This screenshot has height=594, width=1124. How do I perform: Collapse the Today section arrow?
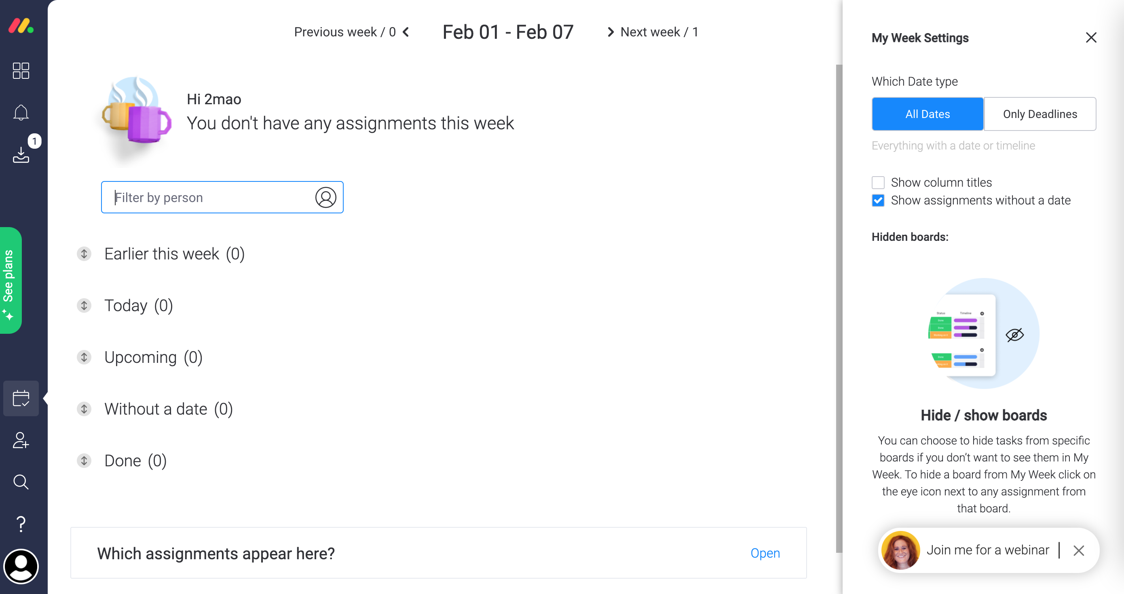pyautogui.click(x=84, y=305)
